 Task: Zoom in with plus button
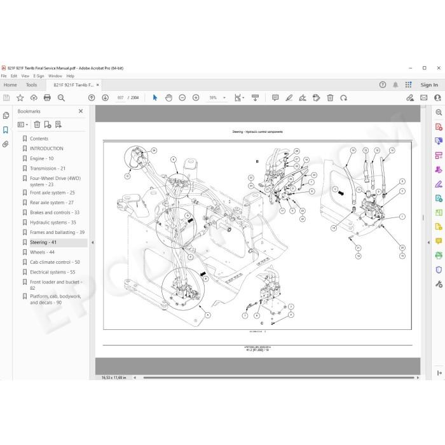pyautogui.click(x=196, y=98)
